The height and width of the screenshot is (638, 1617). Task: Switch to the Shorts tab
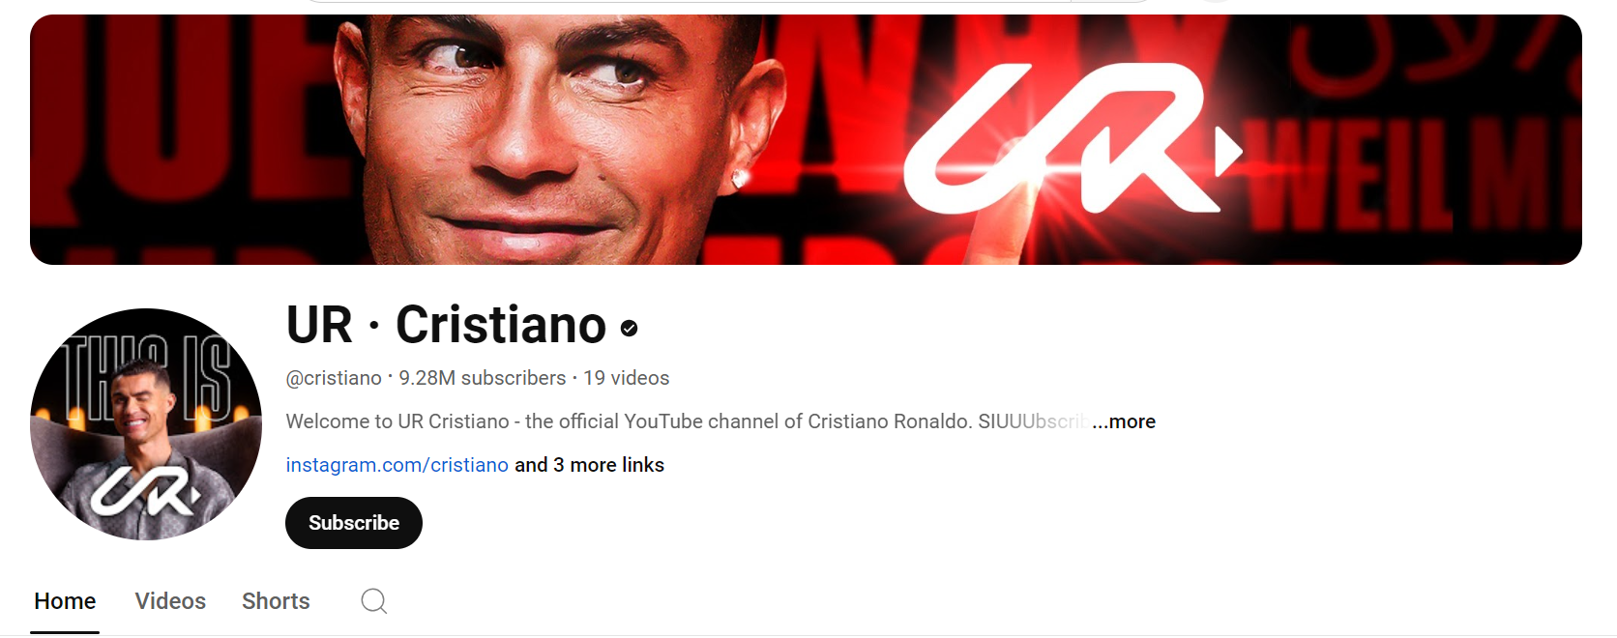276,601
